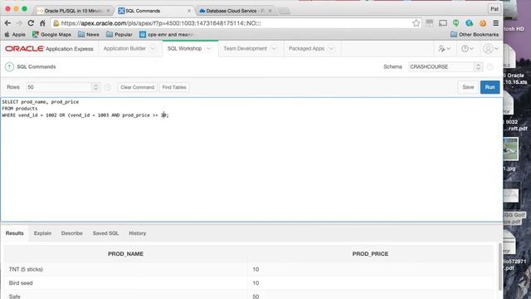Switch to the Saved SQL tab
The image size is (531, 299).
click(105, 233)
